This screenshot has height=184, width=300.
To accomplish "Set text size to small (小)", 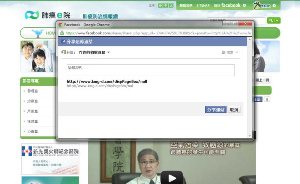I will click(160, 6).
